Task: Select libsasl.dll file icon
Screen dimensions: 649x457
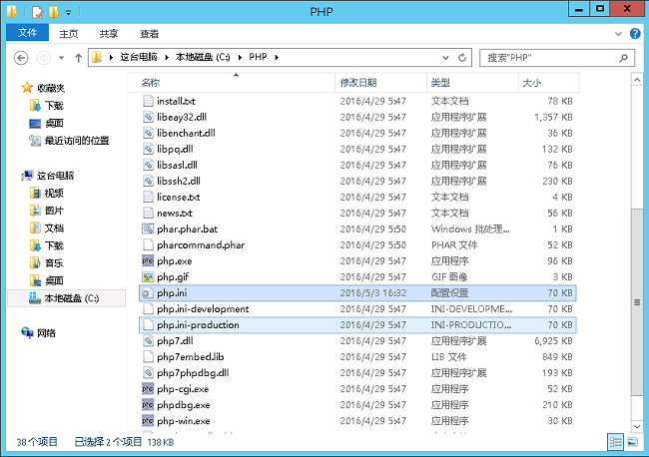Action: [x=148, y=165]
